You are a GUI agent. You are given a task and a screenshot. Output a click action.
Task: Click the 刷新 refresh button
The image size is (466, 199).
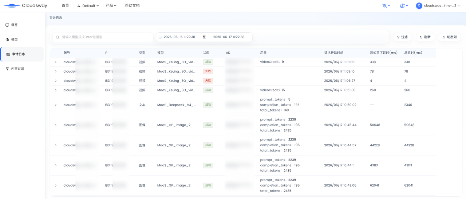pyautogui.click(x=425, y=37)
